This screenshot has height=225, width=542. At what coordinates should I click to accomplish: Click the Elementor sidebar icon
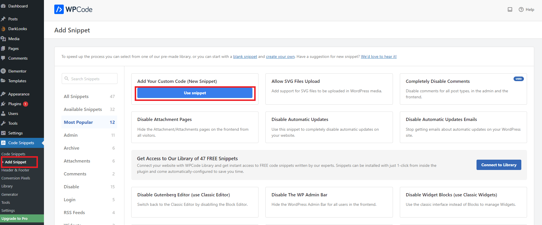[3, 71]
